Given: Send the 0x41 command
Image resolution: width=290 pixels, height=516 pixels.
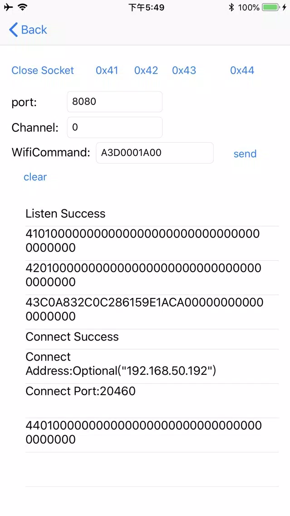Looking at the screenshot, I should click(107, 70).
